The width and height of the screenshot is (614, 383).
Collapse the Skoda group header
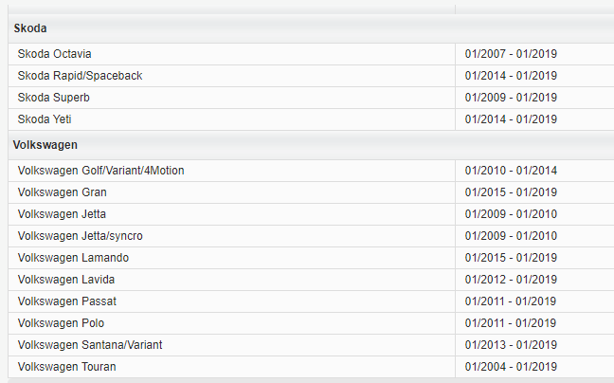[311, 28]
